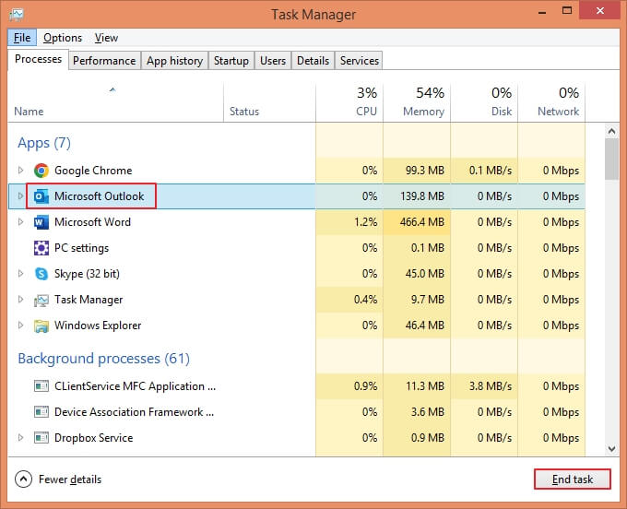Select the Windows Explorer row name
Image resolution: width=627 pixels, height=509 pixels.
coord(98,326)
